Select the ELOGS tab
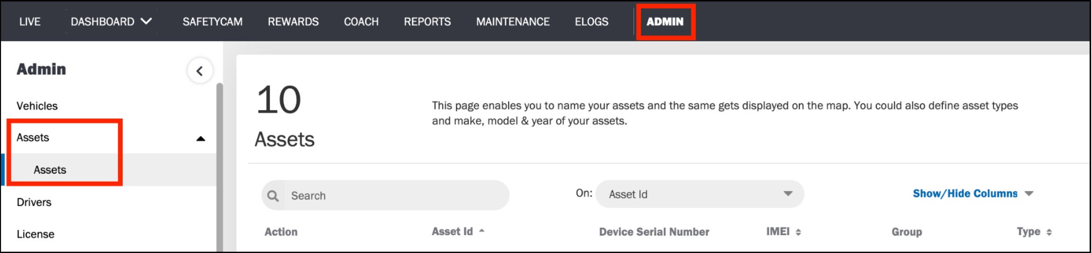The image size is (1092, 253). point(591,22)
